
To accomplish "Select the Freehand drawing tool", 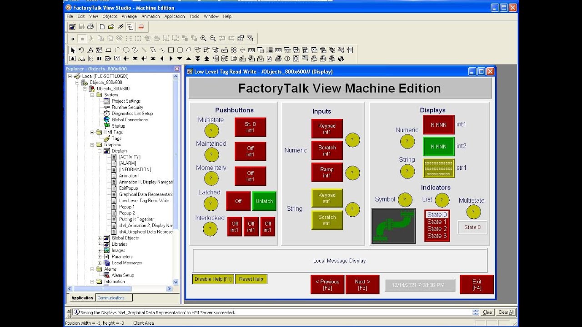I will pyautogui.click(x=135, y=50).
